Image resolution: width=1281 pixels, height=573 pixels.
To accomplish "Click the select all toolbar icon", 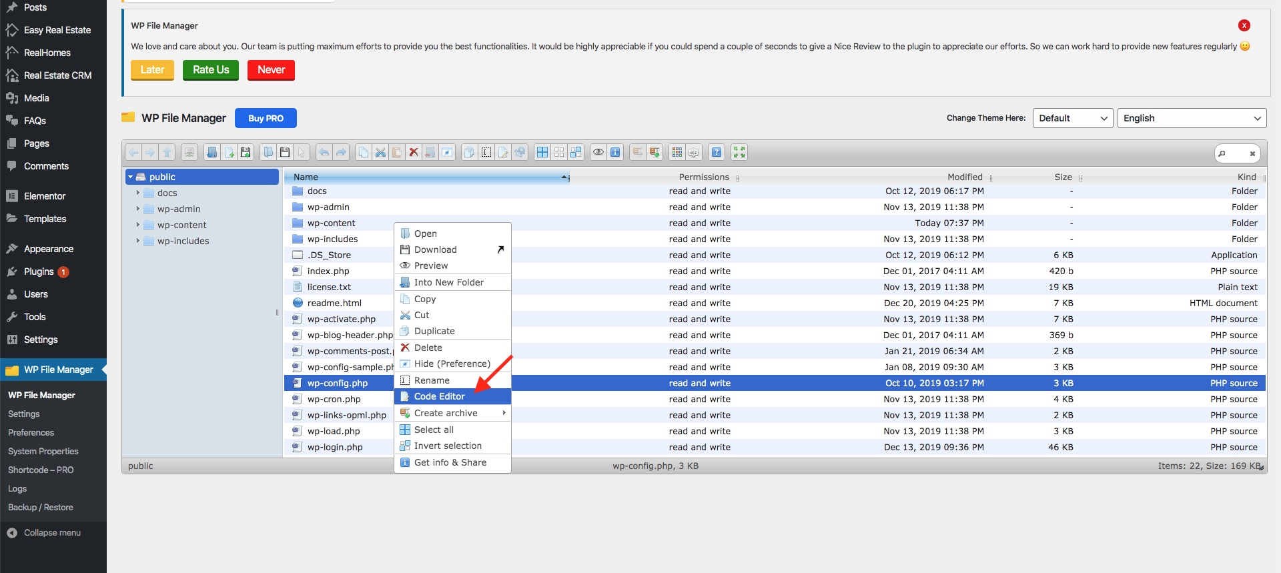I will [542, 152].
